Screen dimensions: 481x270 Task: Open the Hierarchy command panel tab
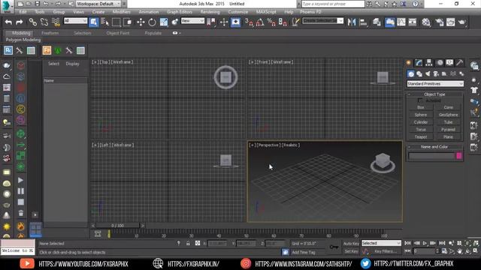[429, 63]
